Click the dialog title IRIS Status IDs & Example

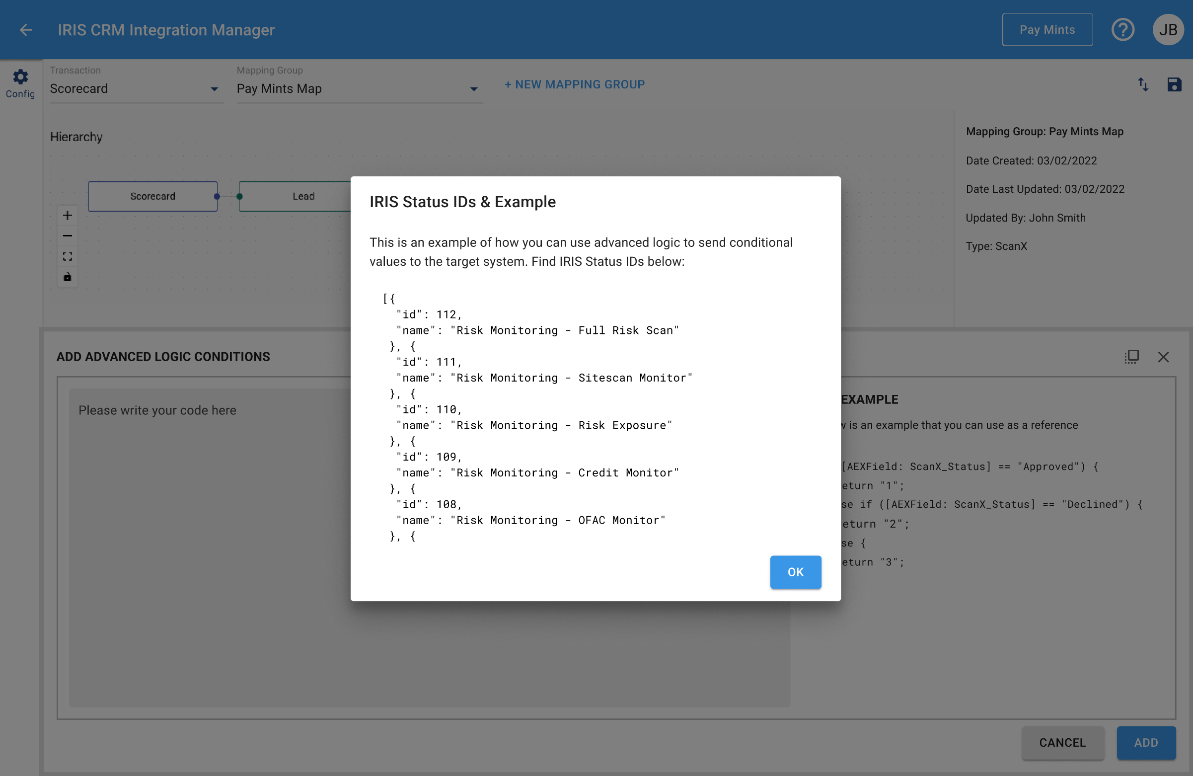[x=463, y=202]
